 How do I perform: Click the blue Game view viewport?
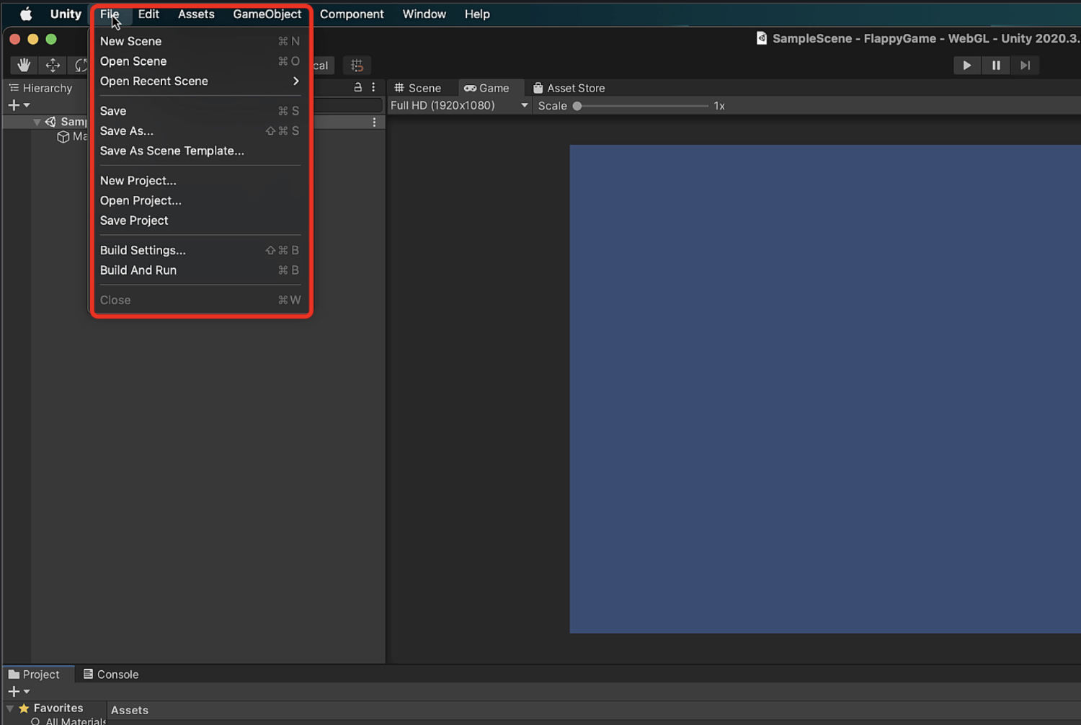click(x=825, y=389)
